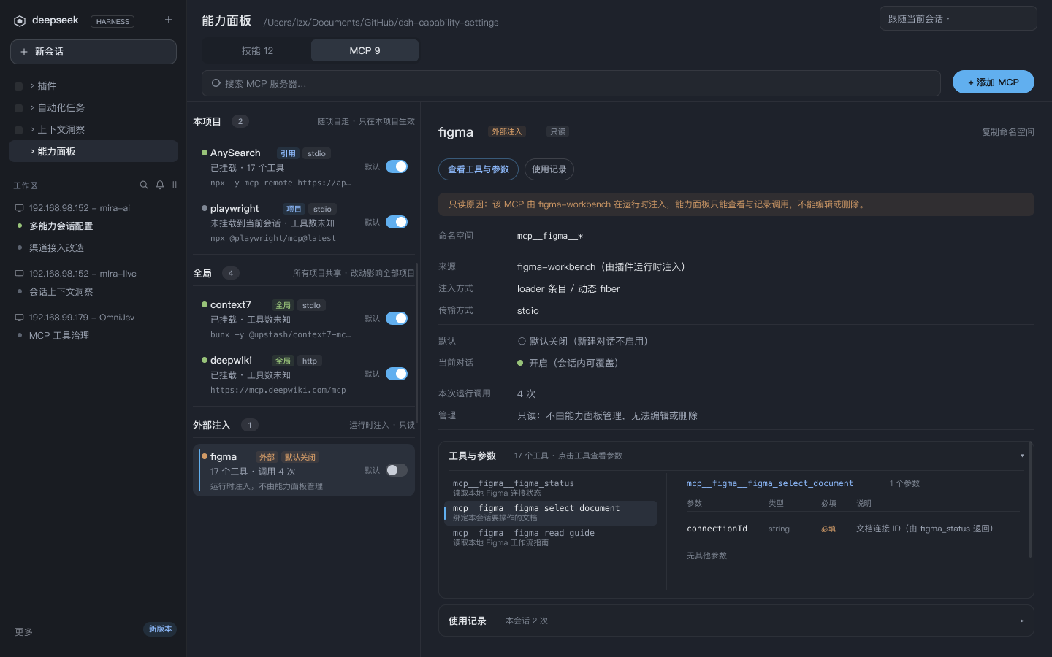Open the 跟随当前会话 dropdown
Image resolution: width=1052 pixels, height=657 pixels.
coord(958,18)
